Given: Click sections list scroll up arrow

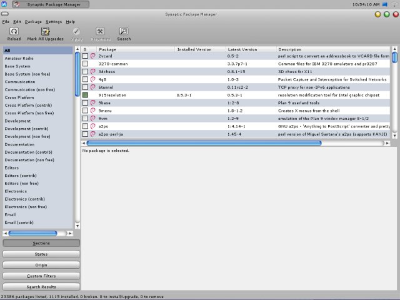Looking at the screenshot, I should (77, 49).
